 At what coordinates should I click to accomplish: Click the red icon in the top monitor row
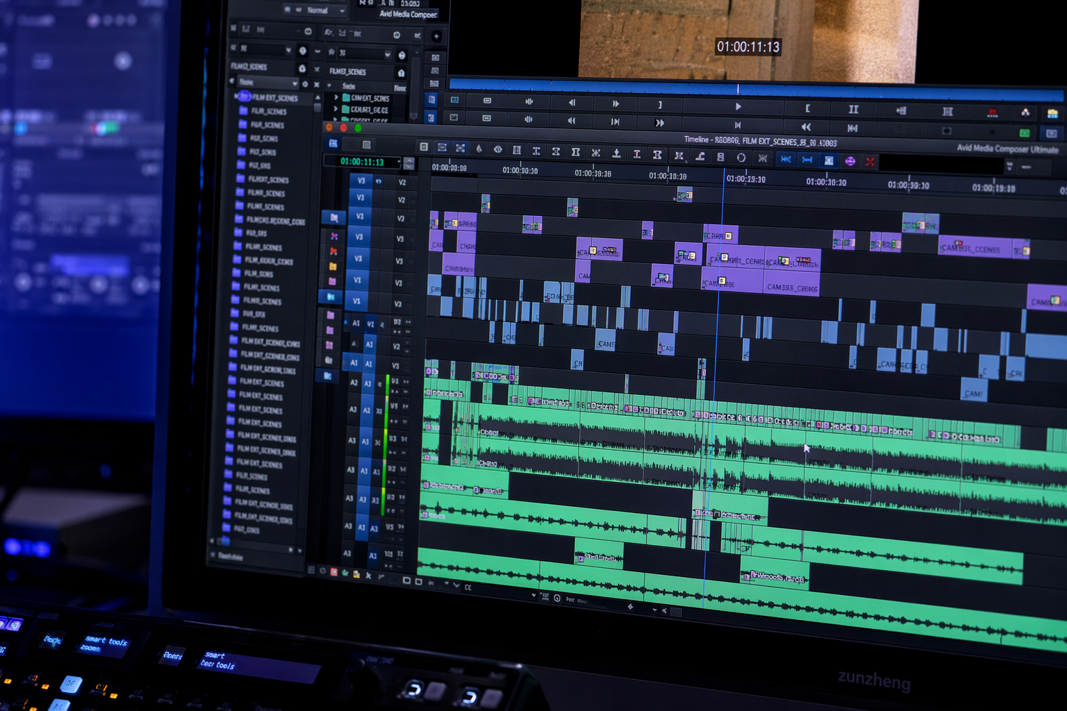click(x=992, y=112)
